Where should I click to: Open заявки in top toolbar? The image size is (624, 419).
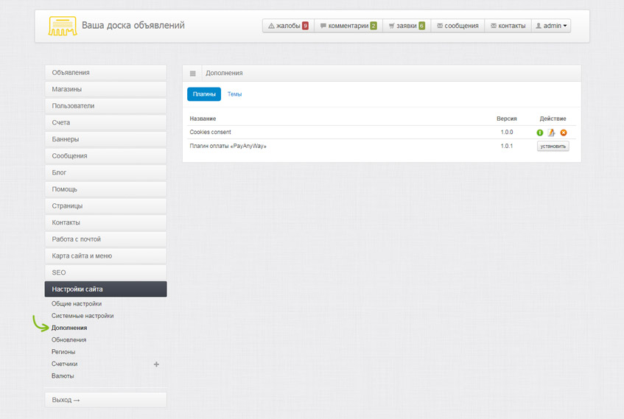click(407, 26)
